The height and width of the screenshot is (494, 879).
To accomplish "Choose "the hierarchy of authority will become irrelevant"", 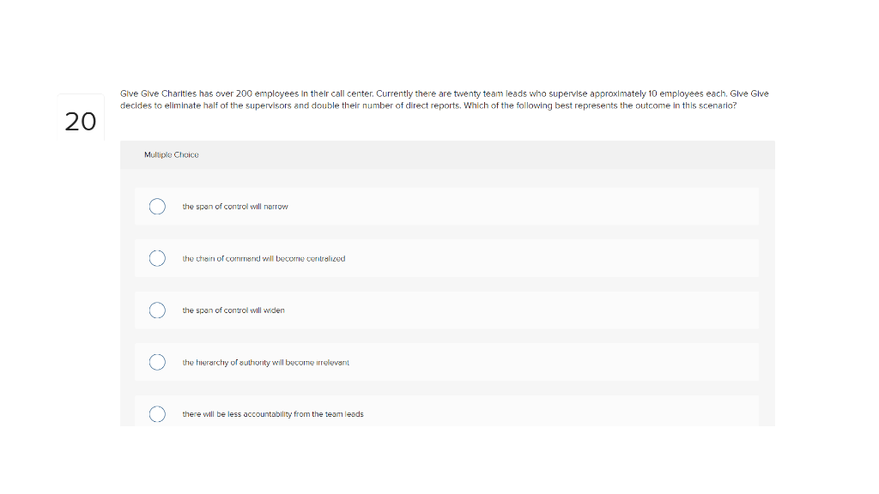I will click(x=265, y=362).
